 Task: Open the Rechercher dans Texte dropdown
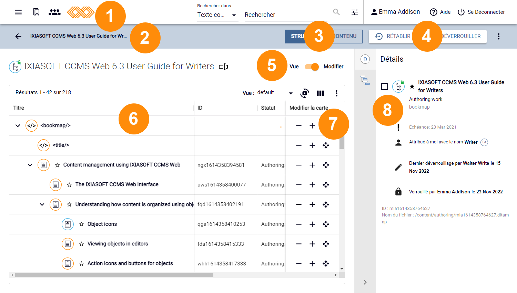[x=217, y=15]
